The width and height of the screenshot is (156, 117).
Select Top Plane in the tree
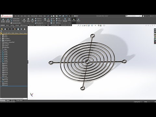(6, 46)
